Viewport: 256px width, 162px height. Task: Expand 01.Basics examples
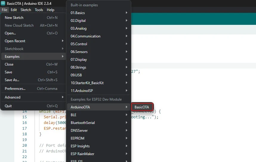pyautogui.click(x=99, y=13)
